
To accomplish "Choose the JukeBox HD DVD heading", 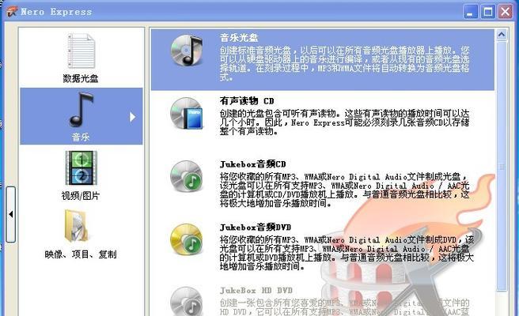I will pyautogui.click(x=256, y=290).
